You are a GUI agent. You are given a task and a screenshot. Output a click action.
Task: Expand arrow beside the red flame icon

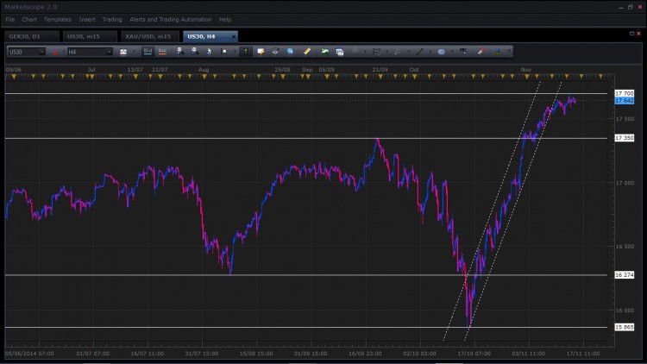click(64, 52)
